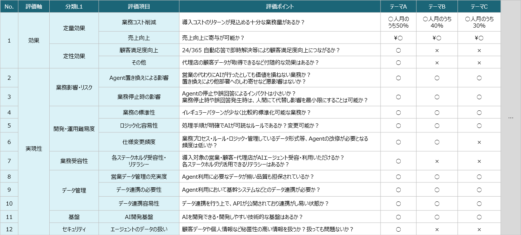Viewport: 521px width, 235px height.
Task: Select the '売上向上に寄与が可能か？' text
Action: 213,38
